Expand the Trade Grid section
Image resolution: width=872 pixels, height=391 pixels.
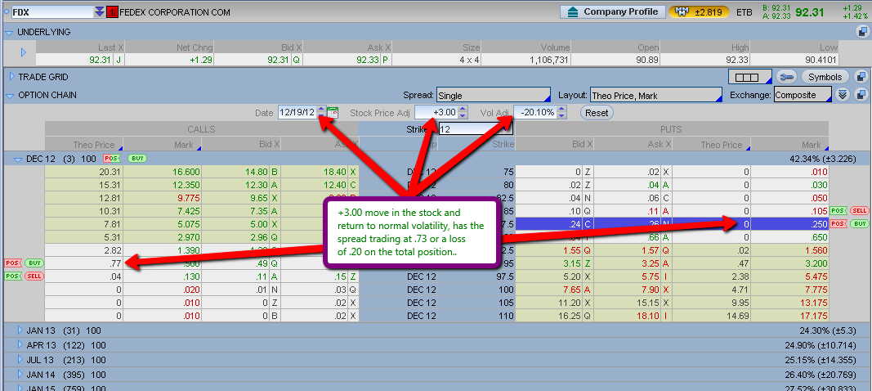11,77
